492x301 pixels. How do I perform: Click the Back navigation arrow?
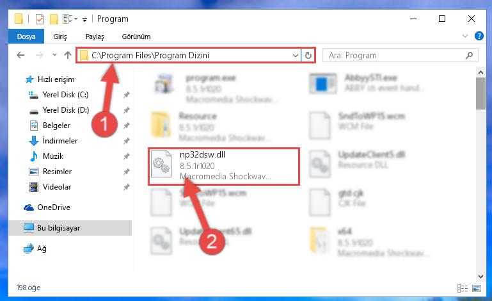tap(20, 55)
